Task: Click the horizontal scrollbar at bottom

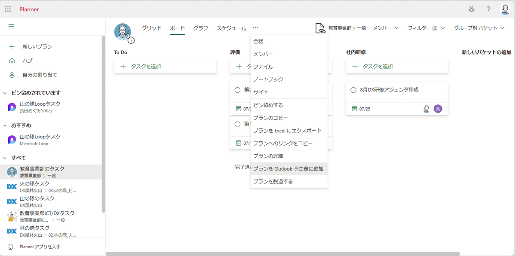Action: tap(283, 254)
